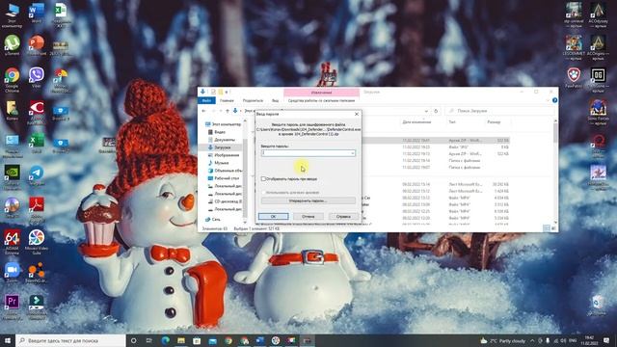Open Microsoft Store from taskbar
This screenshot has height=347, width=617.
[x=197, y=340]
